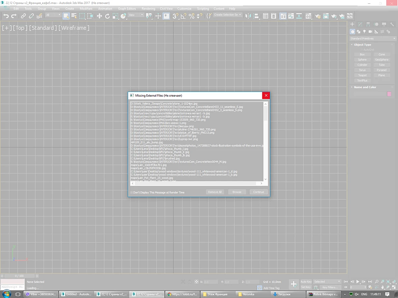398x298 pixels.
Task: Open the Create Selection Set dropdown
Action: 227,15
